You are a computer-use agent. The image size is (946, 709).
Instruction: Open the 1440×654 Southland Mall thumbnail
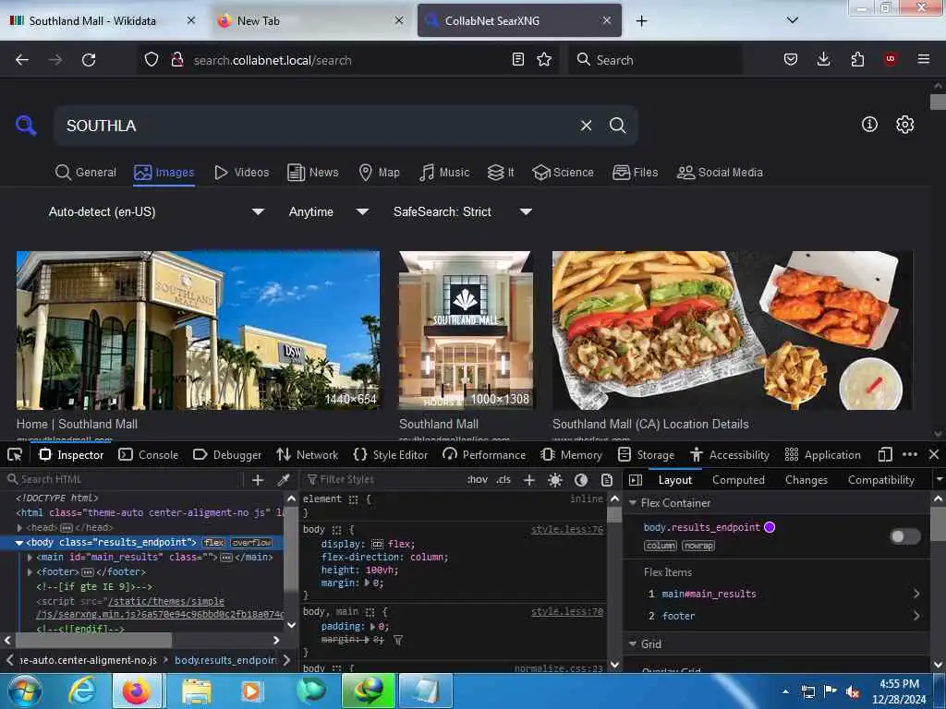tap(198, 330)
